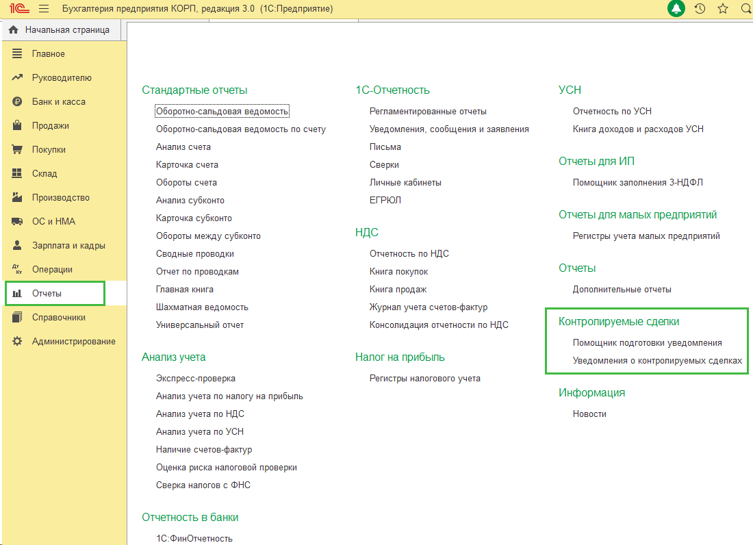Open Оборотно-сальдовая ведомость по счету
This screenshot has height=545, width=753.
pos(240,129)
